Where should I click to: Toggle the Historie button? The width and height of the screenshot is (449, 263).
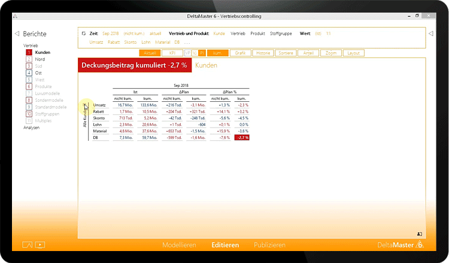pyautogui.click(x=263, y=53)
